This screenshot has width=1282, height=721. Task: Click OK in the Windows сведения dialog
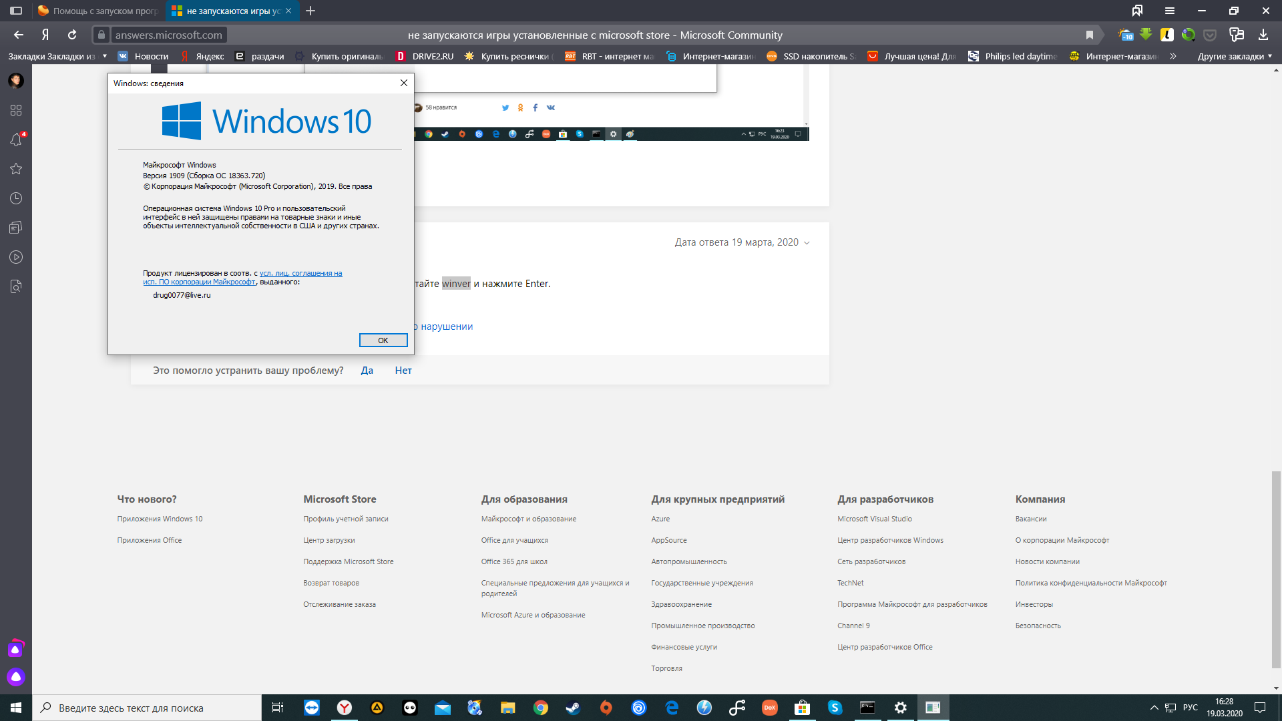pos(383,340)
